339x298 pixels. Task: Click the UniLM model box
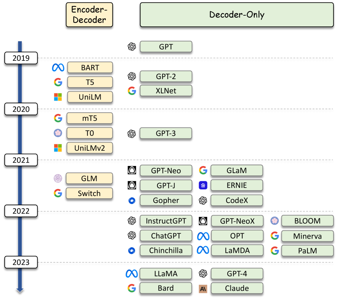point(90,97)
